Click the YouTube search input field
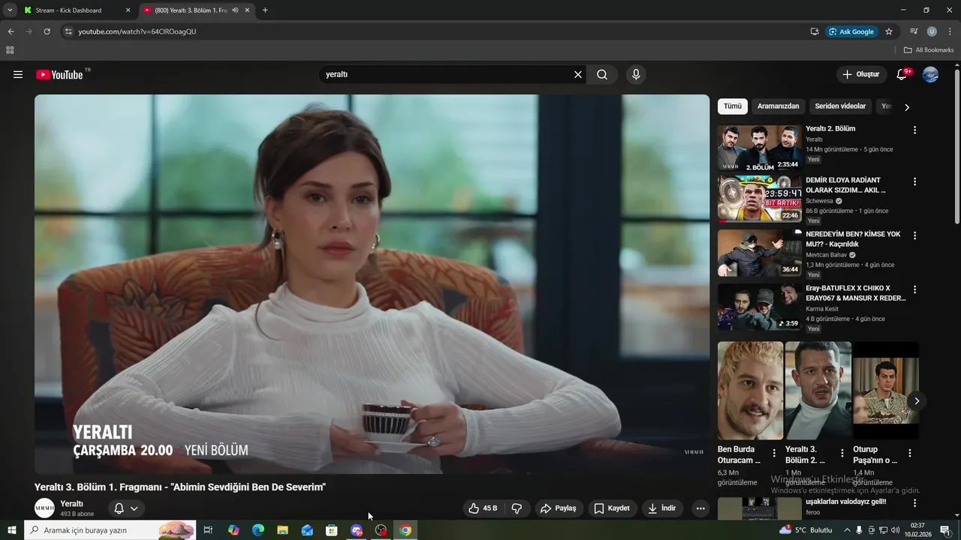961x540 pixels. (x=447, y=74)
